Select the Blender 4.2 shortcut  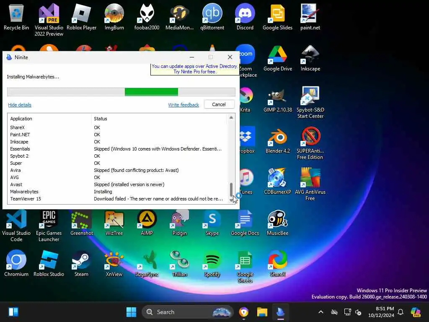click(277, 140)
